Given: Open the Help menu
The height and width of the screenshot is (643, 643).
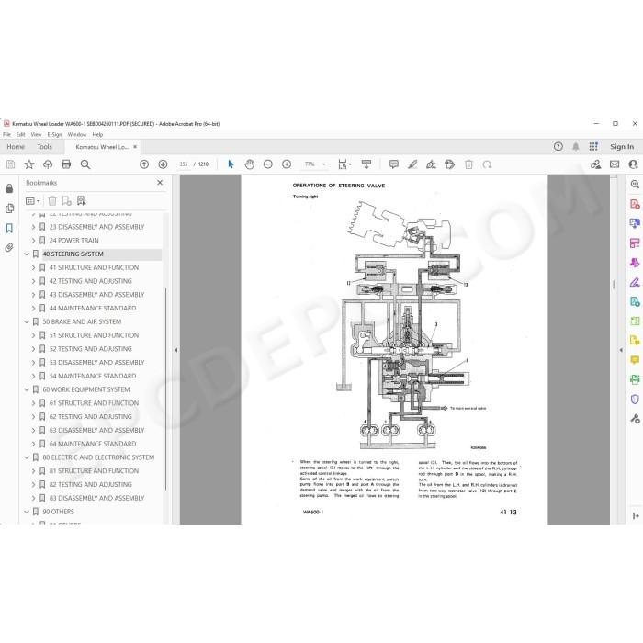Looking at the screenshot, I should point(97,134).
